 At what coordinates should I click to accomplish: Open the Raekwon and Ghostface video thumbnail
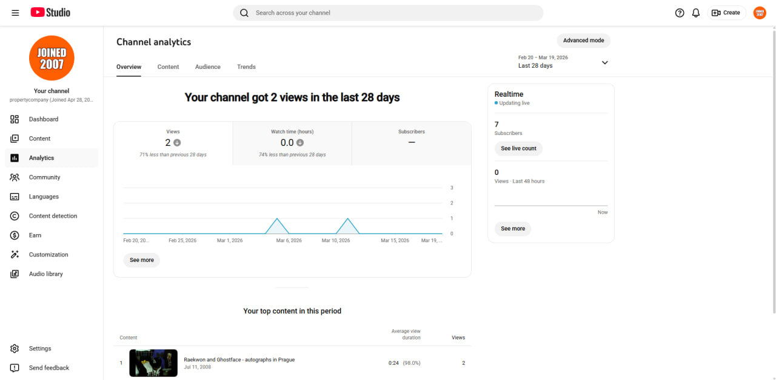153,363
